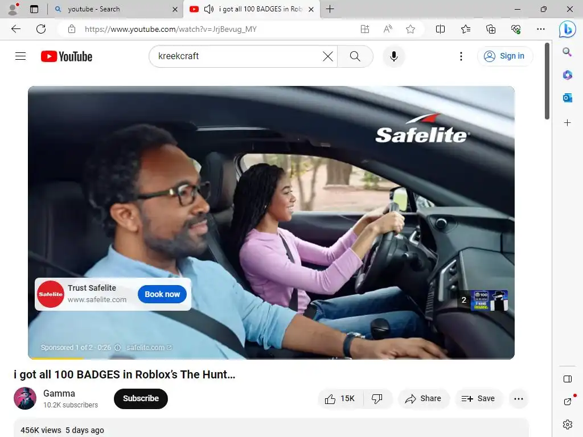Open Gamma channel avatar

[x=25, y=398]
